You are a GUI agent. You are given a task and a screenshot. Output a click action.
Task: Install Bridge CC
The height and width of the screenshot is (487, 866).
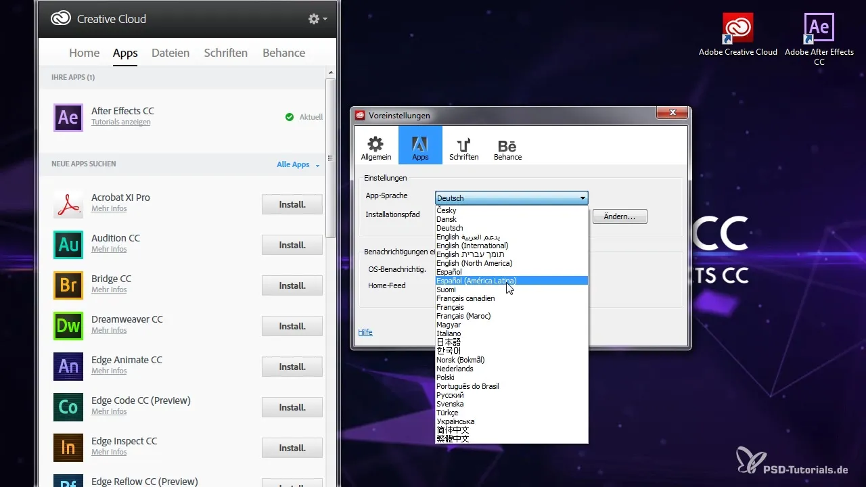click(x=292, y=285)
